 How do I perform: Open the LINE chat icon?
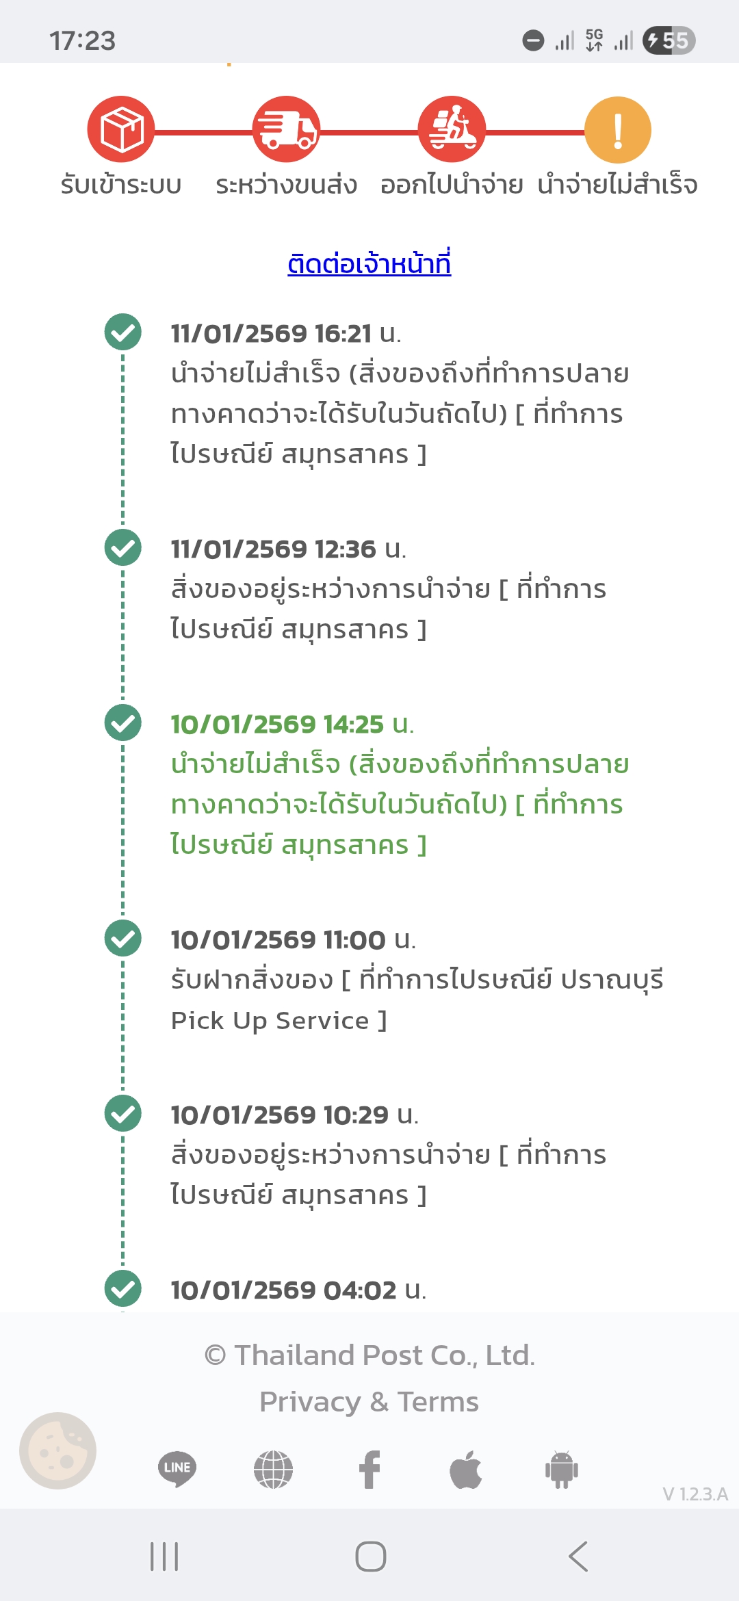point(177,1468)
